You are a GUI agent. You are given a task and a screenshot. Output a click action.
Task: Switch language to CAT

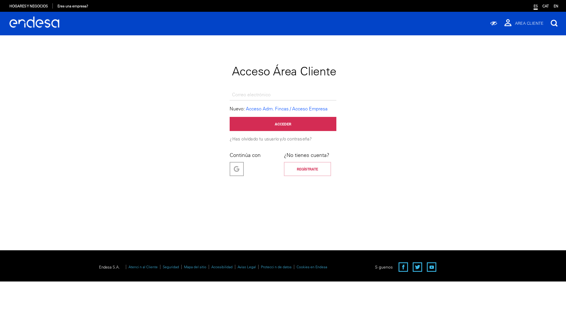(545, 6)
